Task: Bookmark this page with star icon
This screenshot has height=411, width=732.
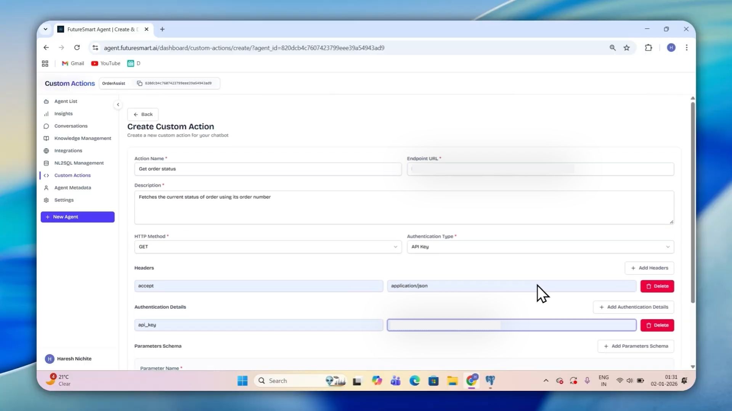Action: pos(626,48)
